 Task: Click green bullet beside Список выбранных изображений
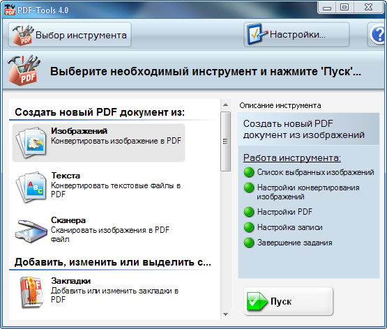click(249, 172)
